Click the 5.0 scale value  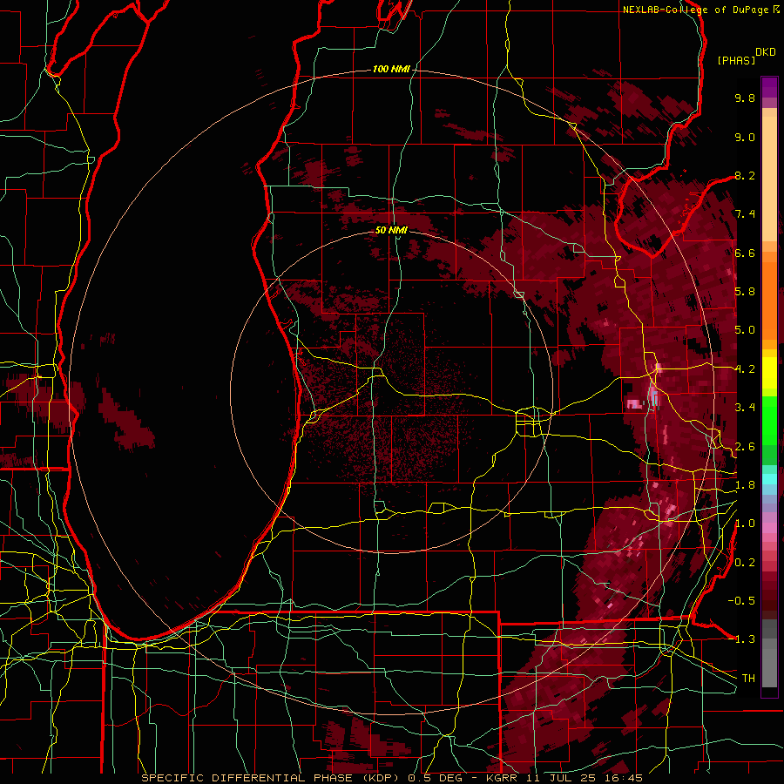745,330
